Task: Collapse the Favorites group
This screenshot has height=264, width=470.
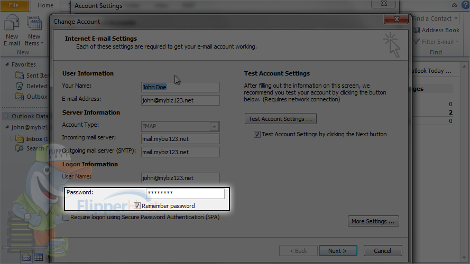Action: [7, 64]
